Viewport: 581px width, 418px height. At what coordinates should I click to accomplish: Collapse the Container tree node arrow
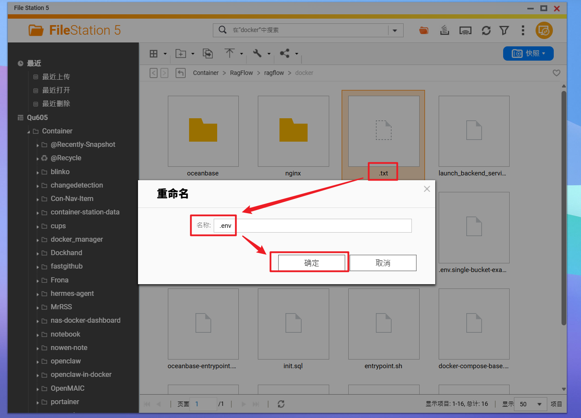click(29, 132)
